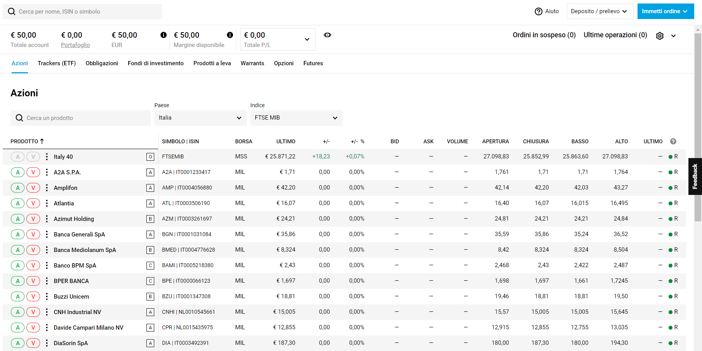Click the vertical scrollbar thumb

click(x=698, y=127)
